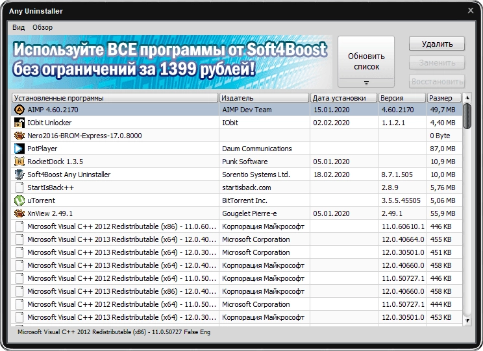This screenshot has height=351, width=483.
Task: Click the Восстановить button
Action: point(437,82)
